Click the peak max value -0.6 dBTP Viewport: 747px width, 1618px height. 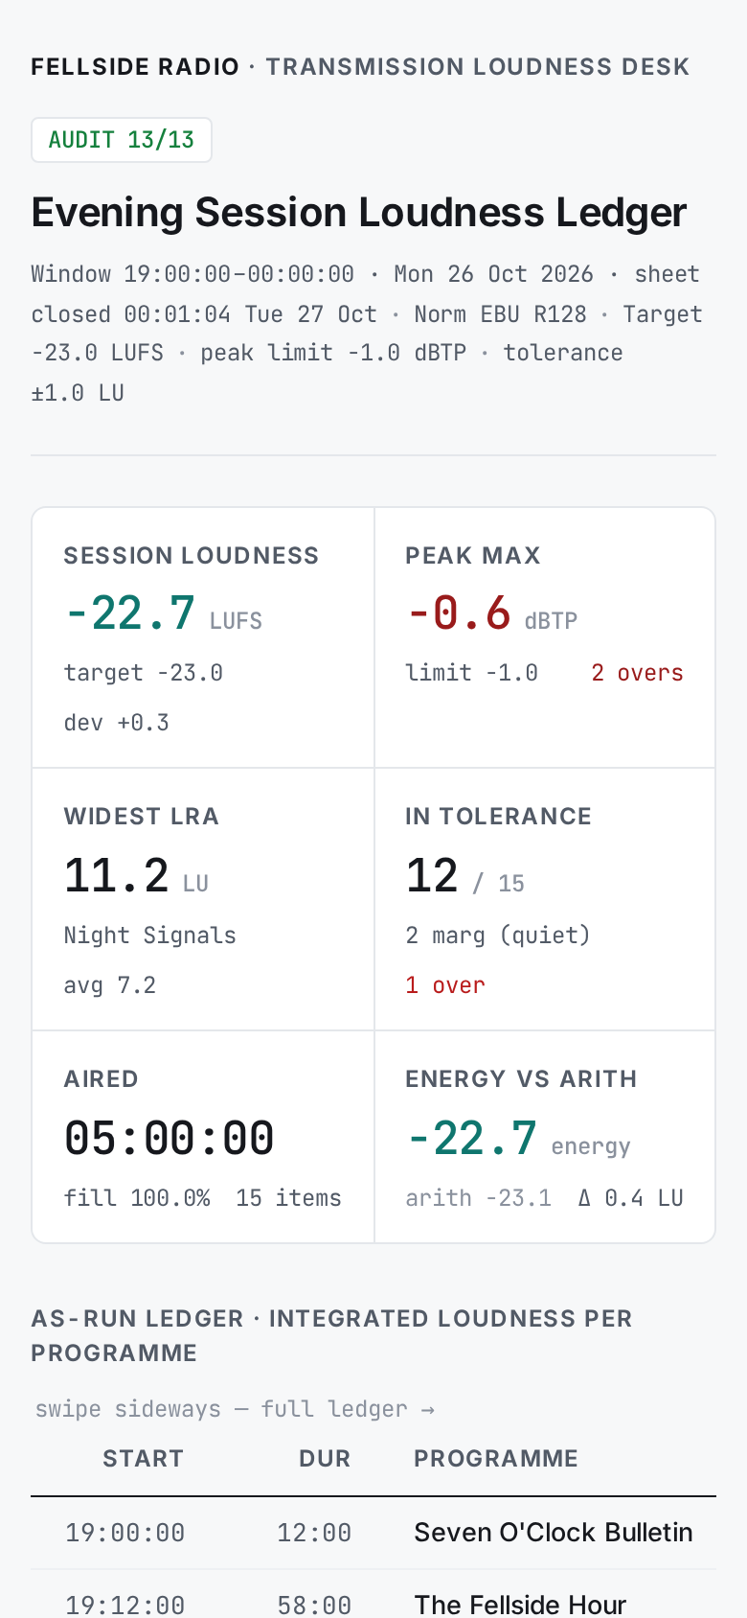(x=491, y=613)
